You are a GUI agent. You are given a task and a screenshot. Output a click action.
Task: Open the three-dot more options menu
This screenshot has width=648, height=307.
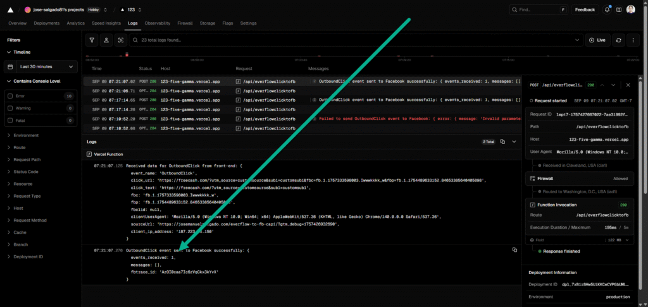(633, 40)
